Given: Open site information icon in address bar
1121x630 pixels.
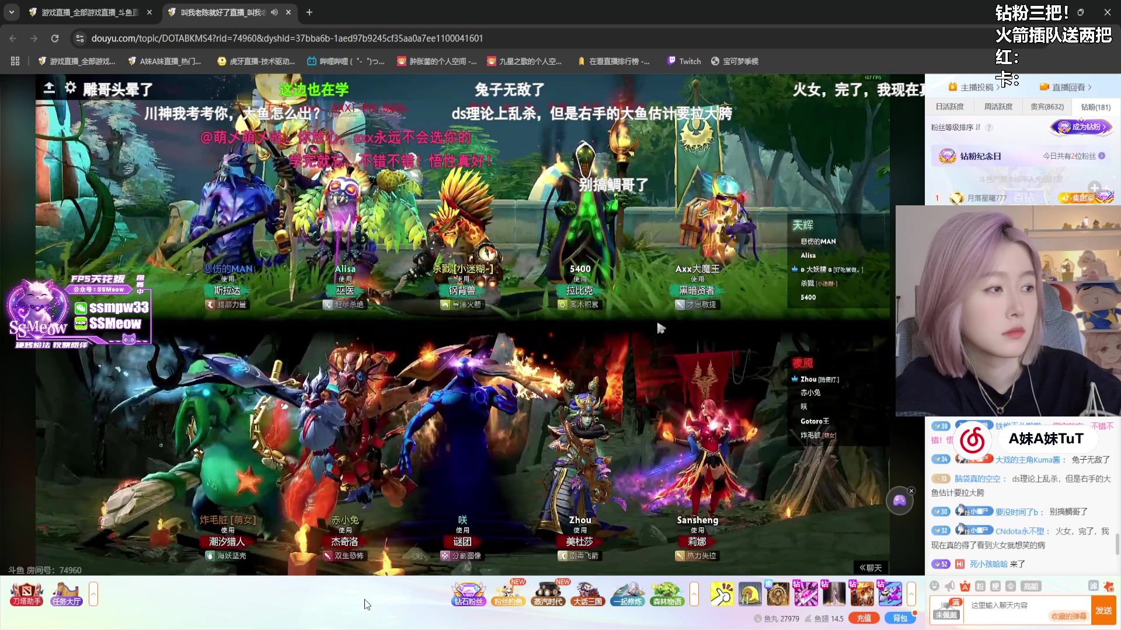Looking at the screenshot, I should pyautogui.click(x=80, y=38).
